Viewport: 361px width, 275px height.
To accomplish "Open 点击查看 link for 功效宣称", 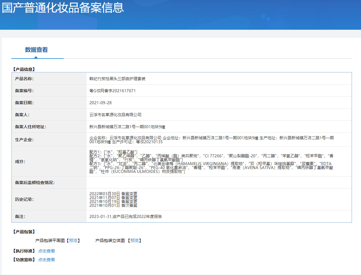I will click(47, 260).
